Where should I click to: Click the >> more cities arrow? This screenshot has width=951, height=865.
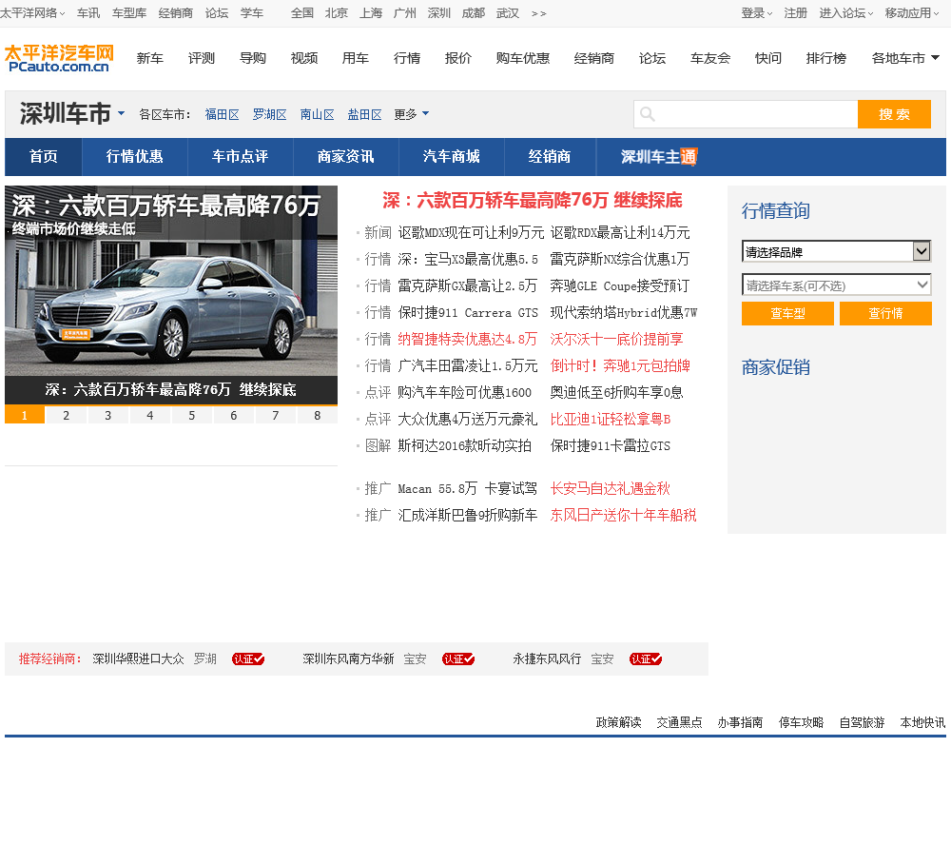click(538, 13)
